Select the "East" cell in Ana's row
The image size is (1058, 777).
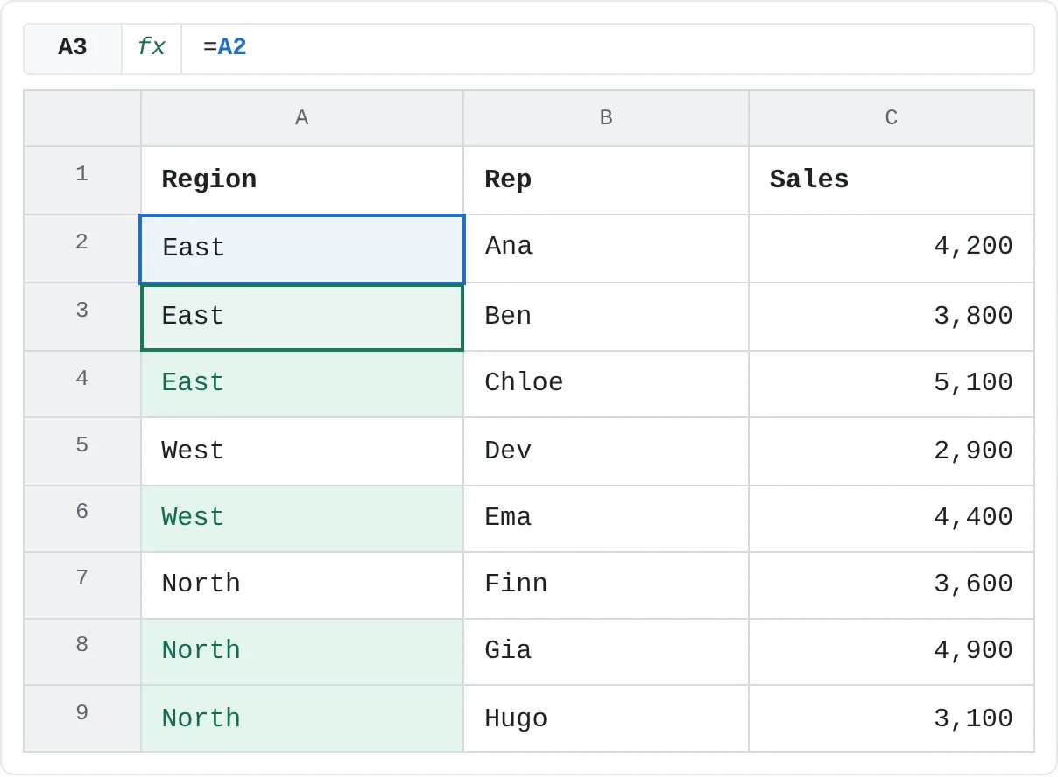click(x=302, y=249)
